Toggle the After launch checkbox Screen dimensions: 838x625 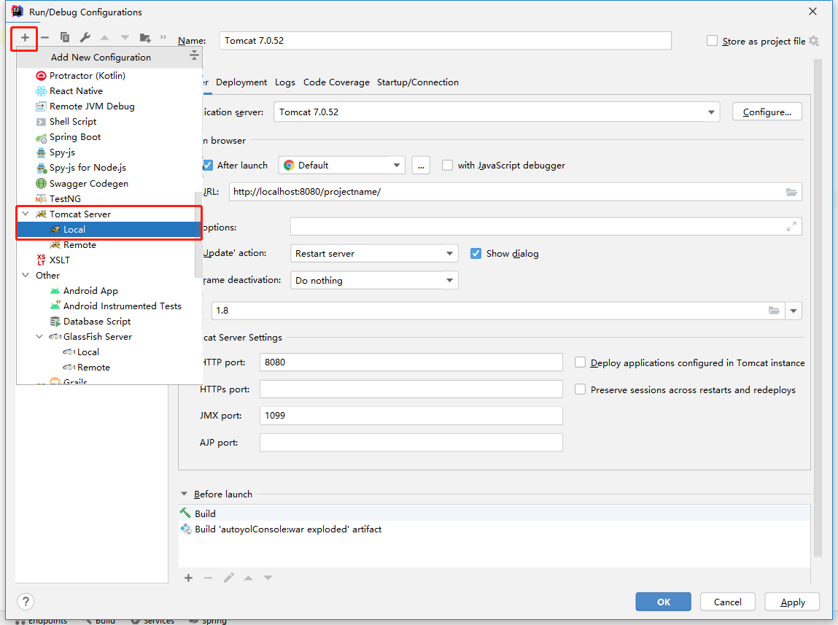tap(208, 165)
